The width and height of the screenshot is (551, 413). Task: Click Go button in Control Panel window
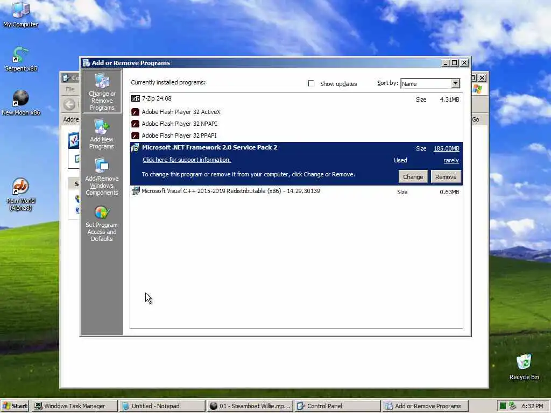coord(476,119)
